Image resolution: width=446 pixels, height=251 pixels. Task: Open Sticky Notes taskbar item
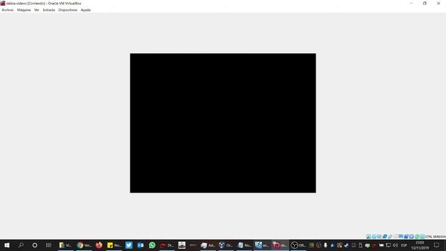[114, 245]
